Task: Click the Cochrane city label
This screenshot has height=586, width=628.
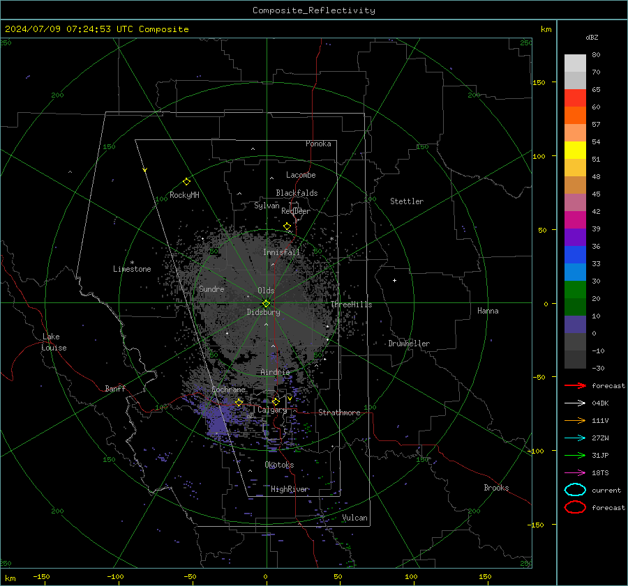Action: (x=228, y=390)
